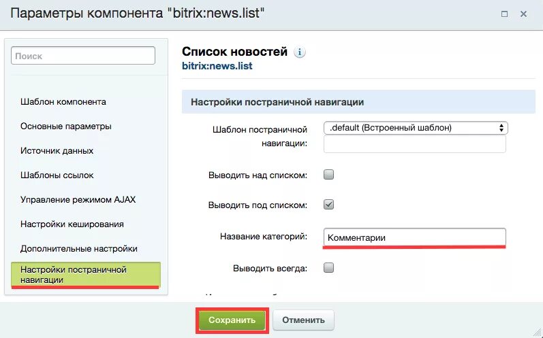Uncheck the Выводить под списком checkbox

click(328, 204)
